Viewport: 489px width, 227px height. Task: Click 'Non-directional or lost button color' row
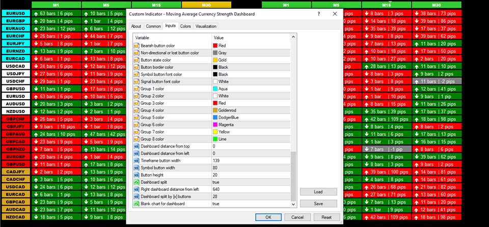pyautogui.click(x=212, y=53)
